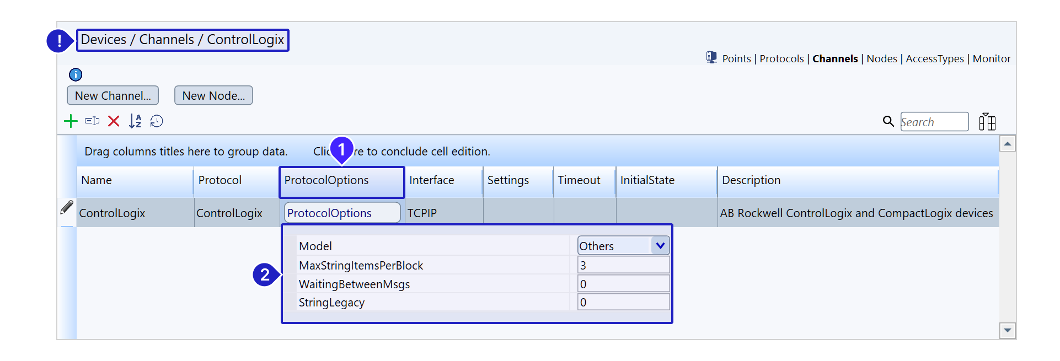Click the scrollbar down arrow
This screenshot has height=361, width=1060.
(x=1007, y=331)
